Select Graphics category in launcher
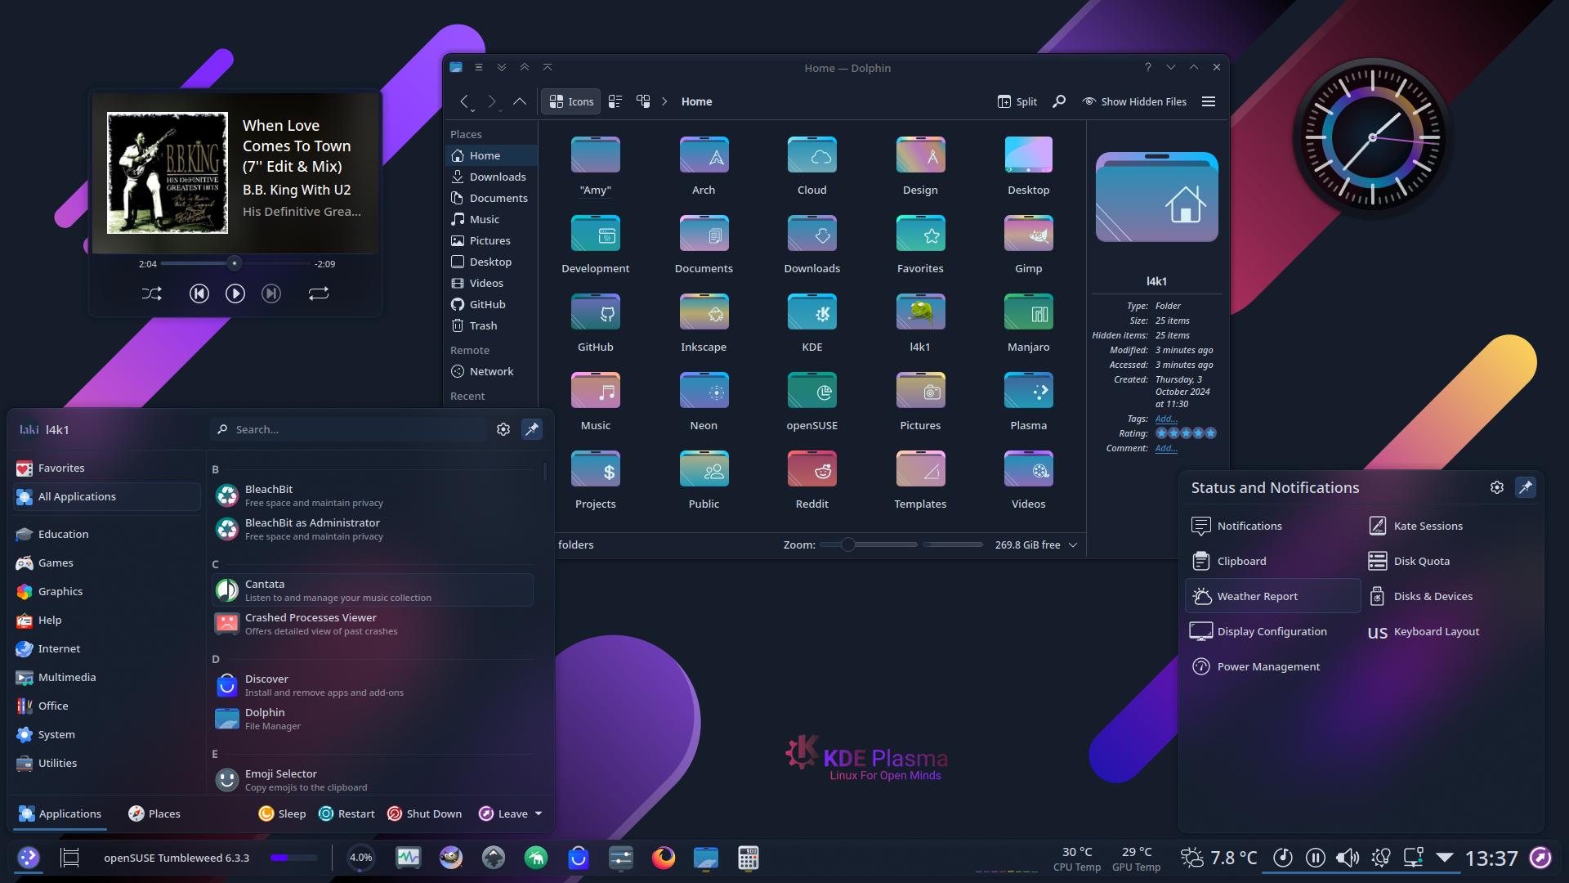1569x883 pixels. pos(106,592)
